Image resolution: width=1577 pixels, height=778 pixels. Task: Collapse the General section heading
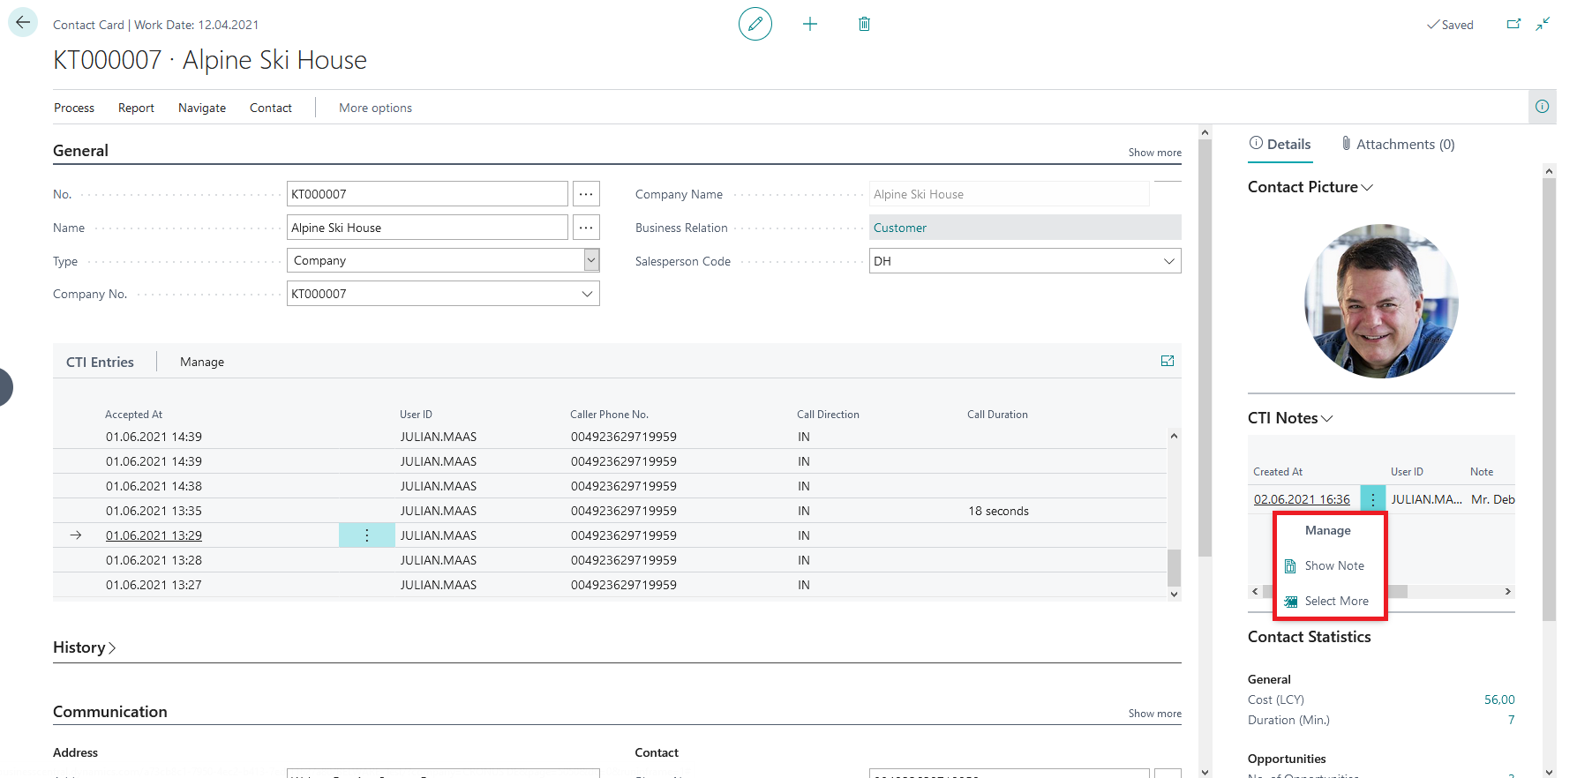[80, 151]
